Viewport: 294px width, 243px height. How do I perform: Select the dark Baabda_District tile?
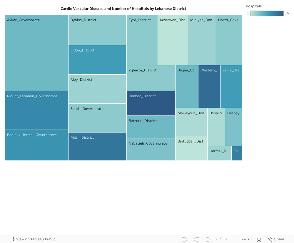click(151, 103)
